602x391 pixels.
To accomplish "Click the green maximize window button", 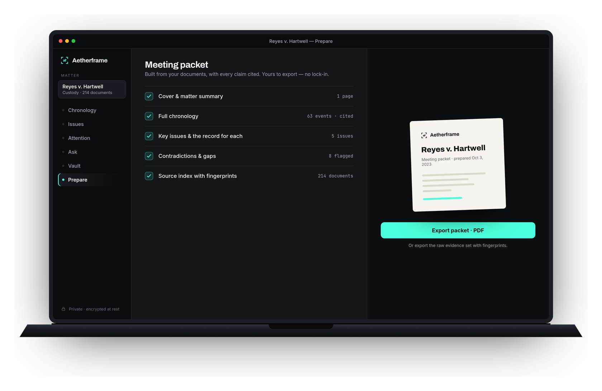I will [73, 41].
